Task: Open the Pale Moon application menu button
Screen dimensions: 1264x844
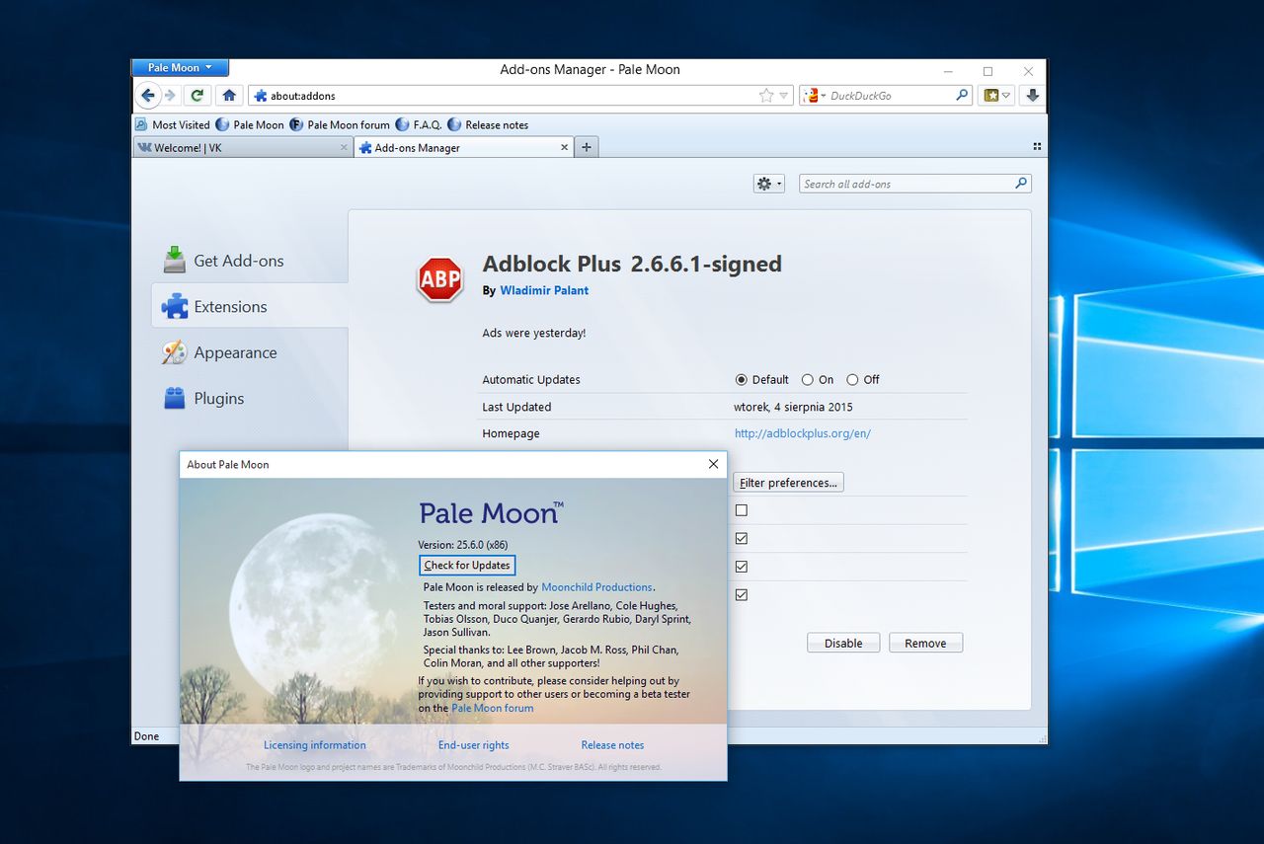Action: click(x=180, y=68)
